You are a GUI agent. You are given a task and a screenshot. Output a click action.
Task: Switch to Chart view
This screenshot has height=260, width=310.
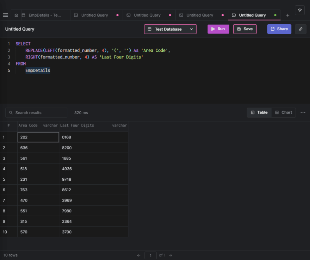[284, 112]
